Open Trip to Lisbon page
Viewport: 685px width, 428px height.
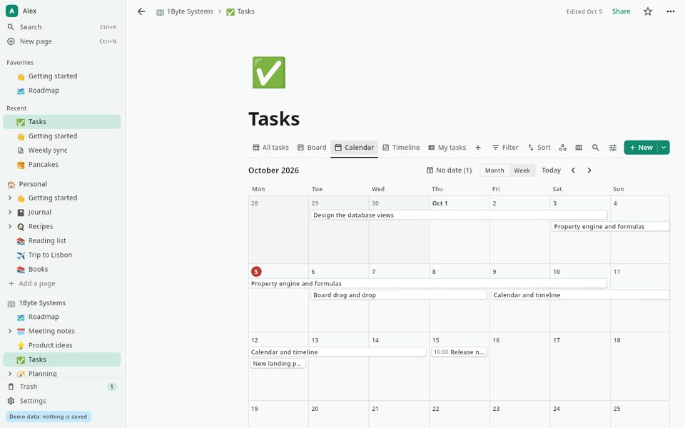click(61, 255)
